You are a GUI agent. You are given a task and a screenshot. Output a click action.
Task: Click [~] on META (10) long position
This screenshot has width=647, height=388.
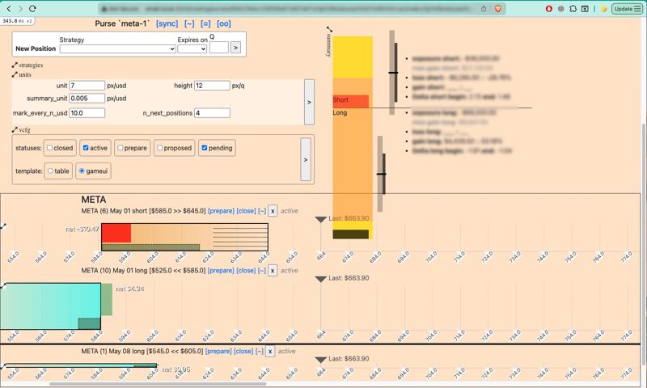(x=262, y=271)
